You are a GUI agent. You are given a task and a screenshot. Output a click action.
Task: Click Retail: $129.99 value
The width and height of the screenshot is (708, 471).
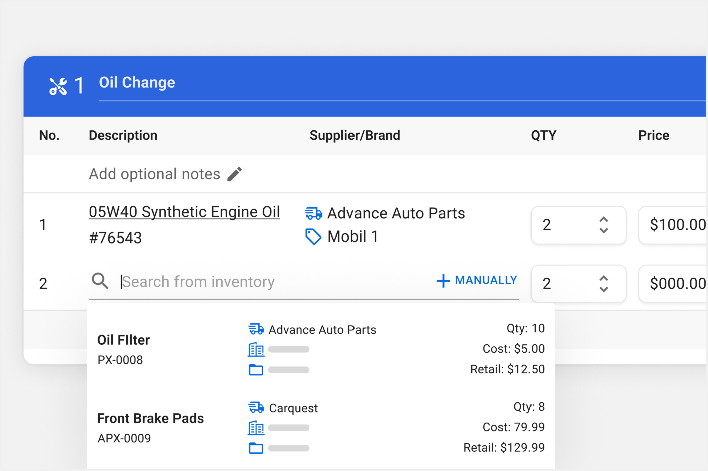pyautogui.click(x=504, y=448)
